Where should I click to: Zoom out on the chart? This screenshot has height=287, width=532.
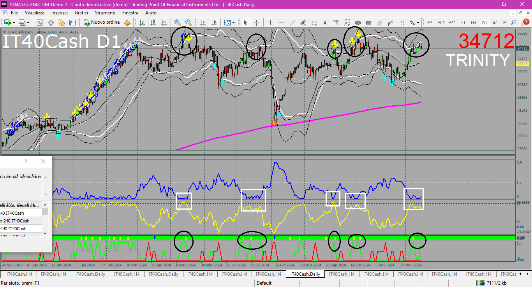pyautogui.click(x=188, y=23)
